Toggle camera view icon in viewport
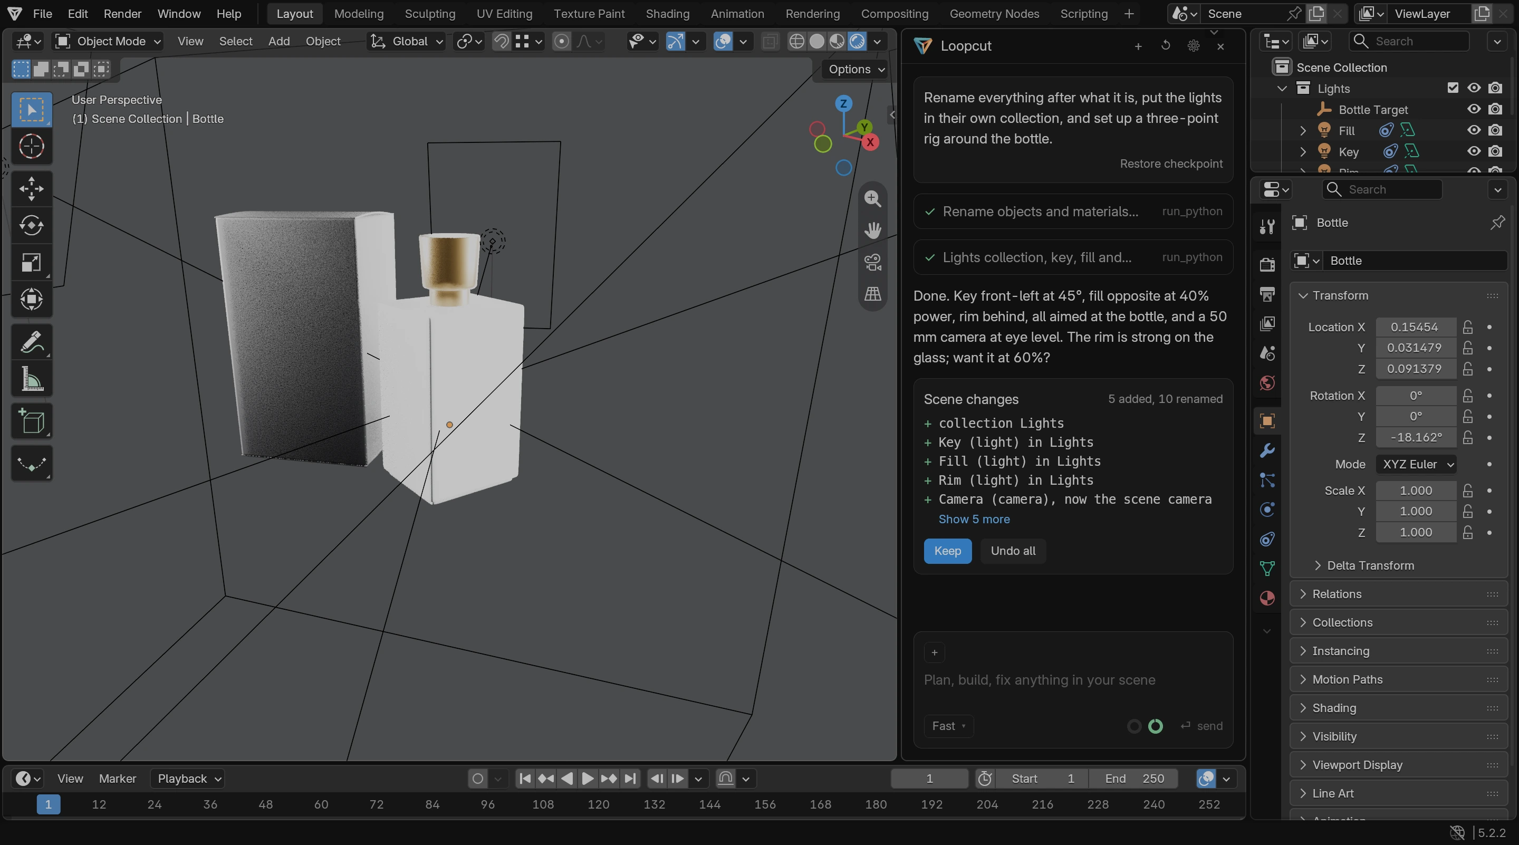The height and width of the screenshot is (845, 1519). coord(873,262)
